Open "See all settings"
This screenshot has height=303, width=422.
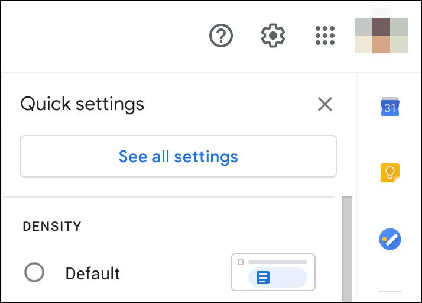pyautogui.click(x=178, y=156)
